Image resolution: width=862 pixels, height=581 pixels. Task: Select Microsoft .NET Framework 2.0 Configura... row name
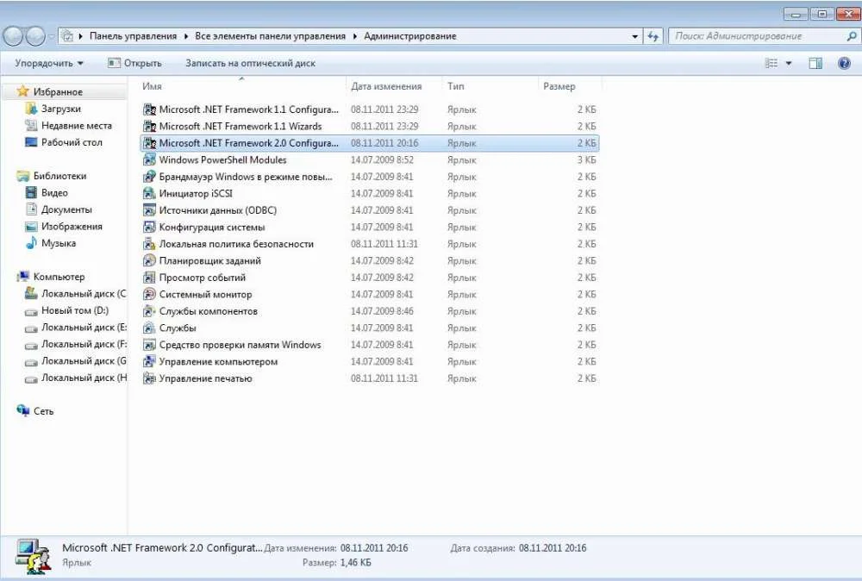(248, 143)
